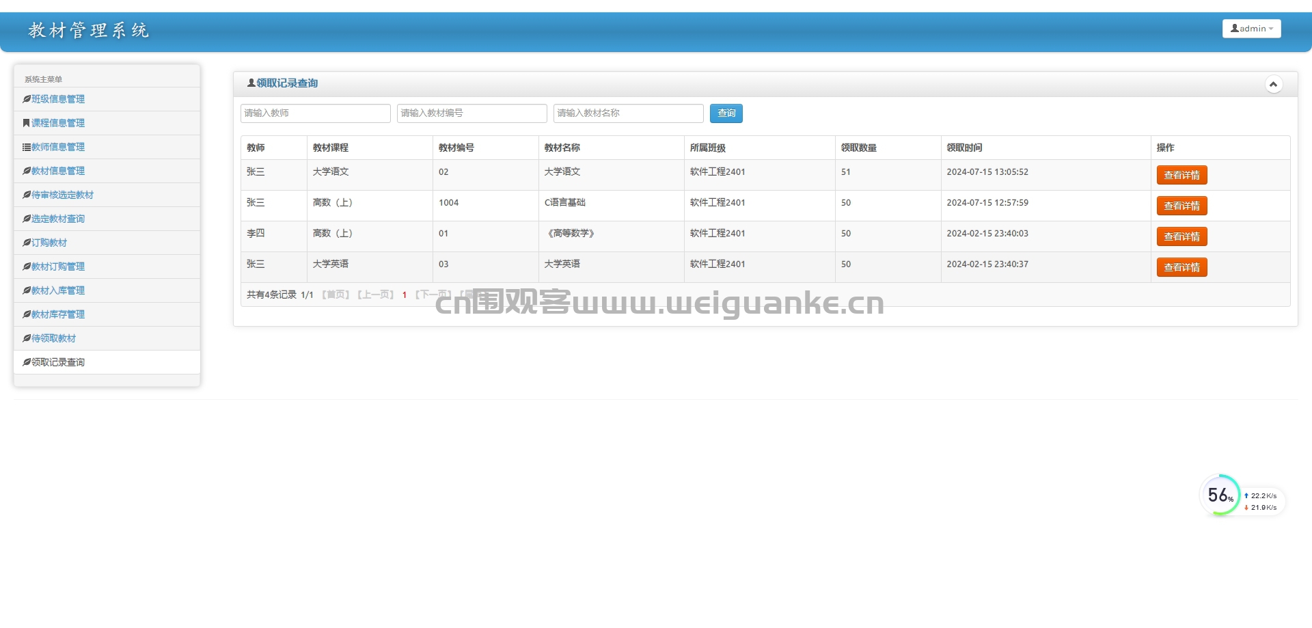Focus the 请输入教师 input field

pos(316,113)
